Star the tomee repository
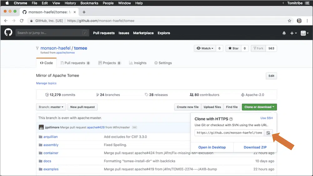The image size is (313, 176). (233, 48)
